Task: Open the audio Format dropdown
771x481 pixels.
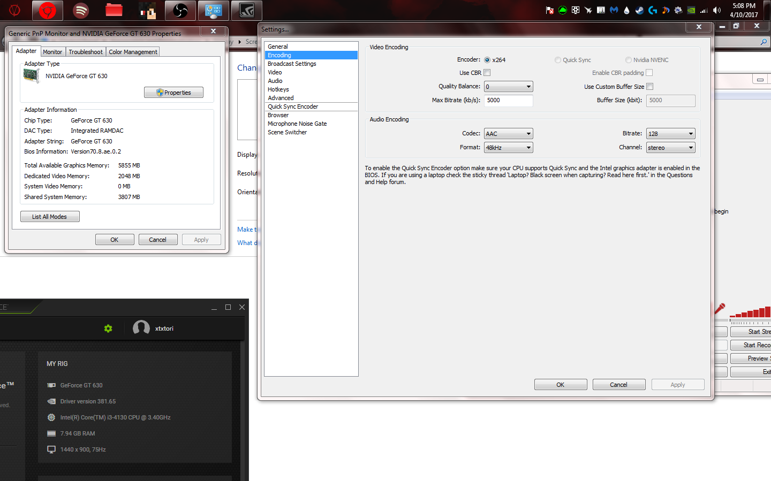Action: [x=509, y=148]
